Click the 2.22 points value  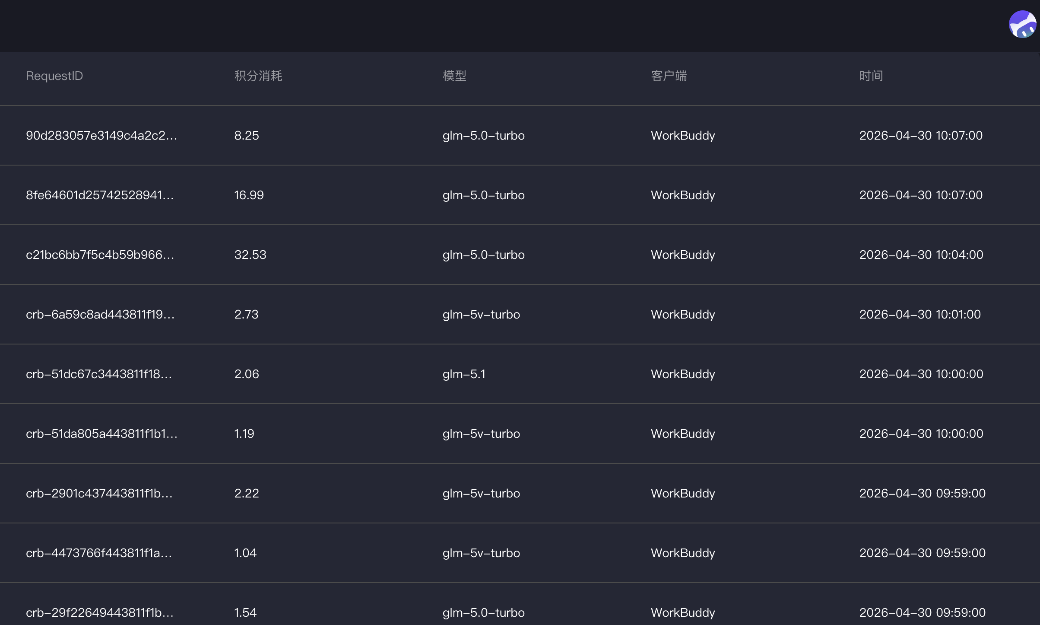247,494
